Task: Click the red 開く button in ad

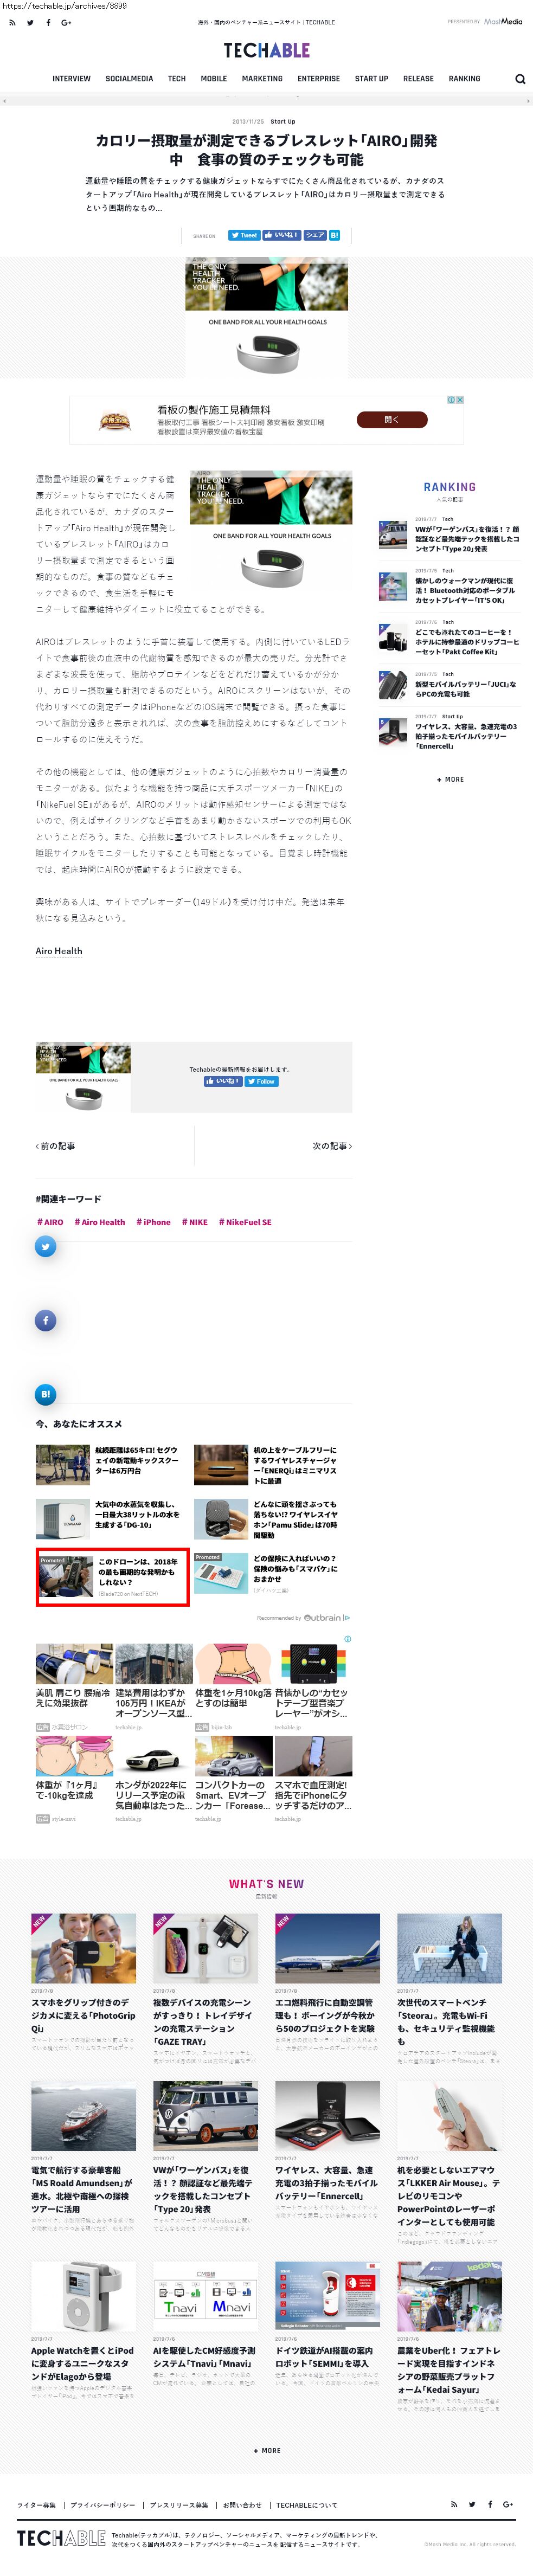Action: 391,420
